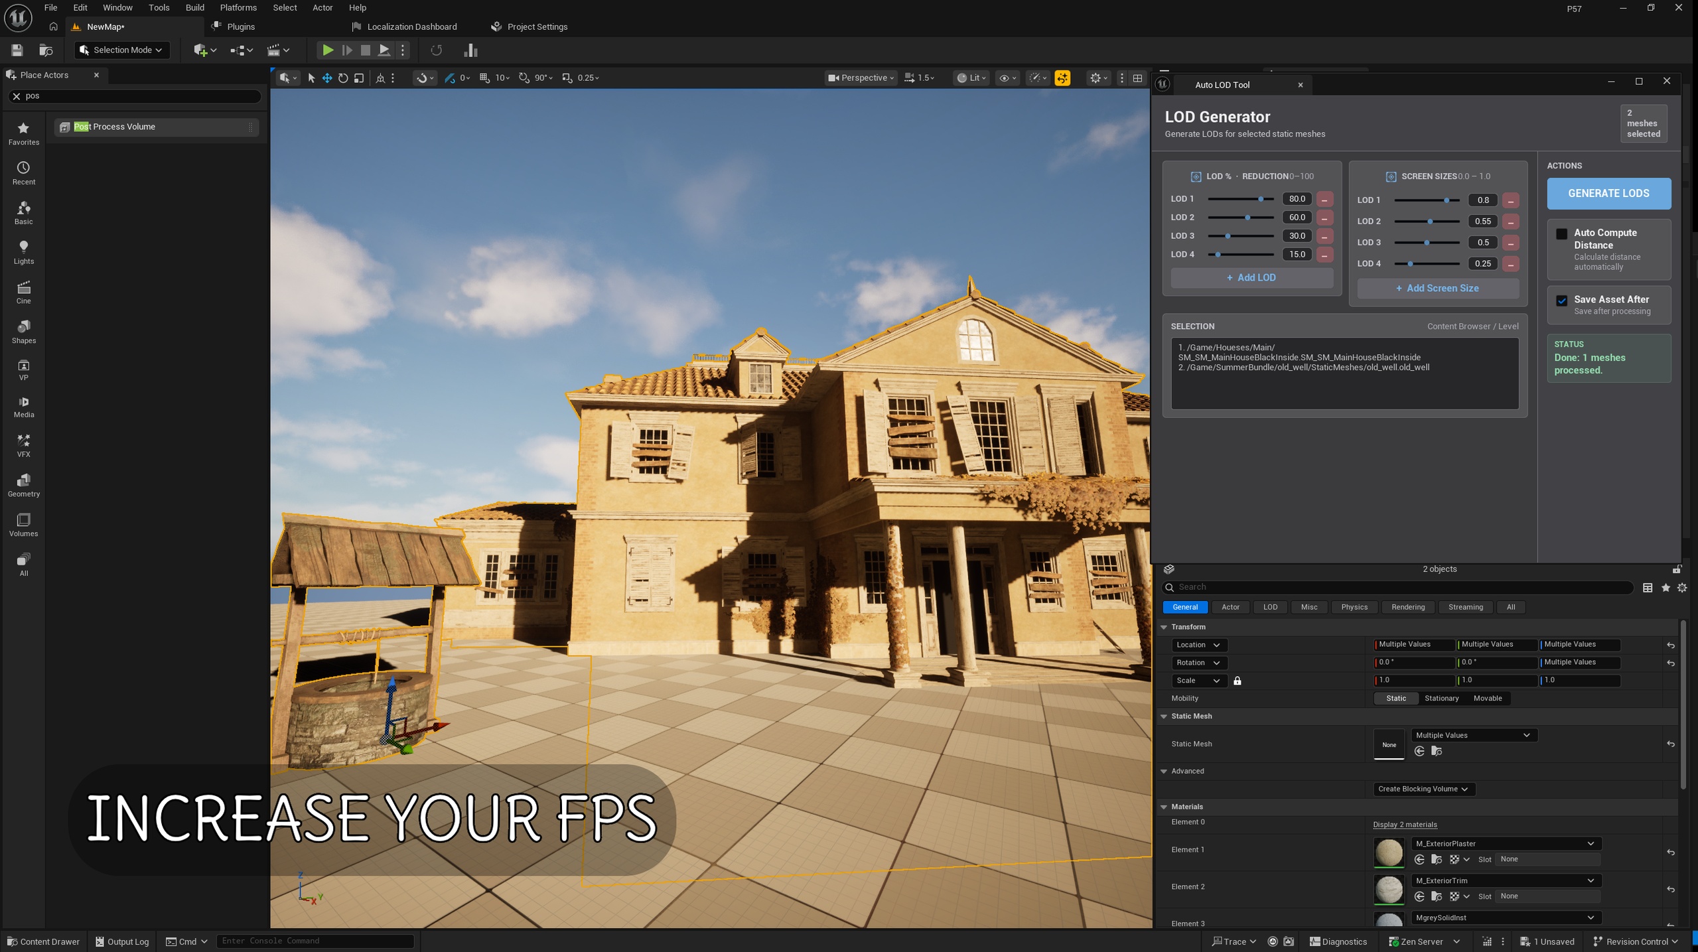
Task: Open the Perspective view dropdown
Action: pos(861,78)
